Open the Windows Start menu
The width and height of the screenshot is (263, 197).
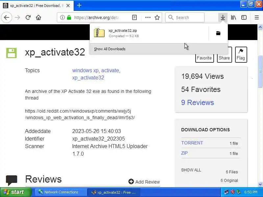(x=16, y=192)
